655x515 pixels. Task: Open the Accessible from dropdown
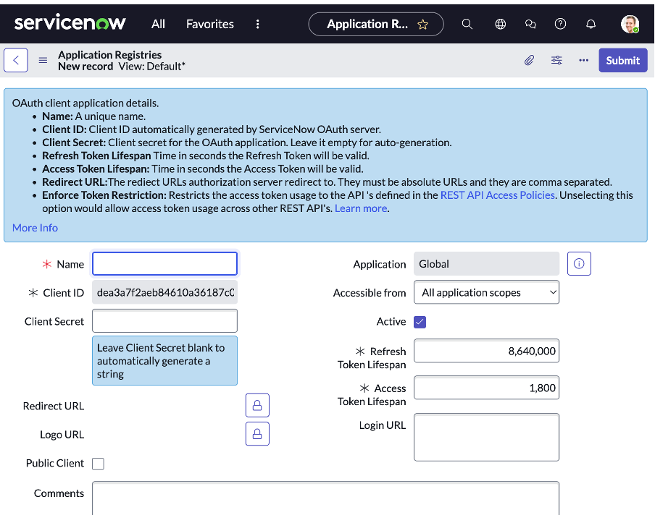(486, 292)
